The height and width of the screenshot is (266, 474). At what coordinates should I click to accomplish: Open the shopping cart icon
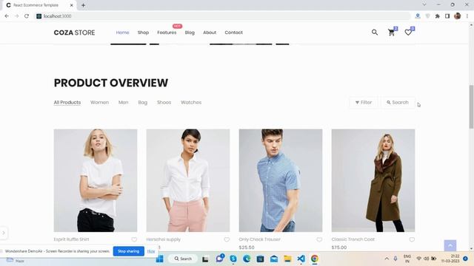[392, 33]
